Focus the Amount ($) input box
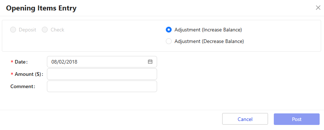This screenshot has height=130, width=324. [x=102, y=74]
